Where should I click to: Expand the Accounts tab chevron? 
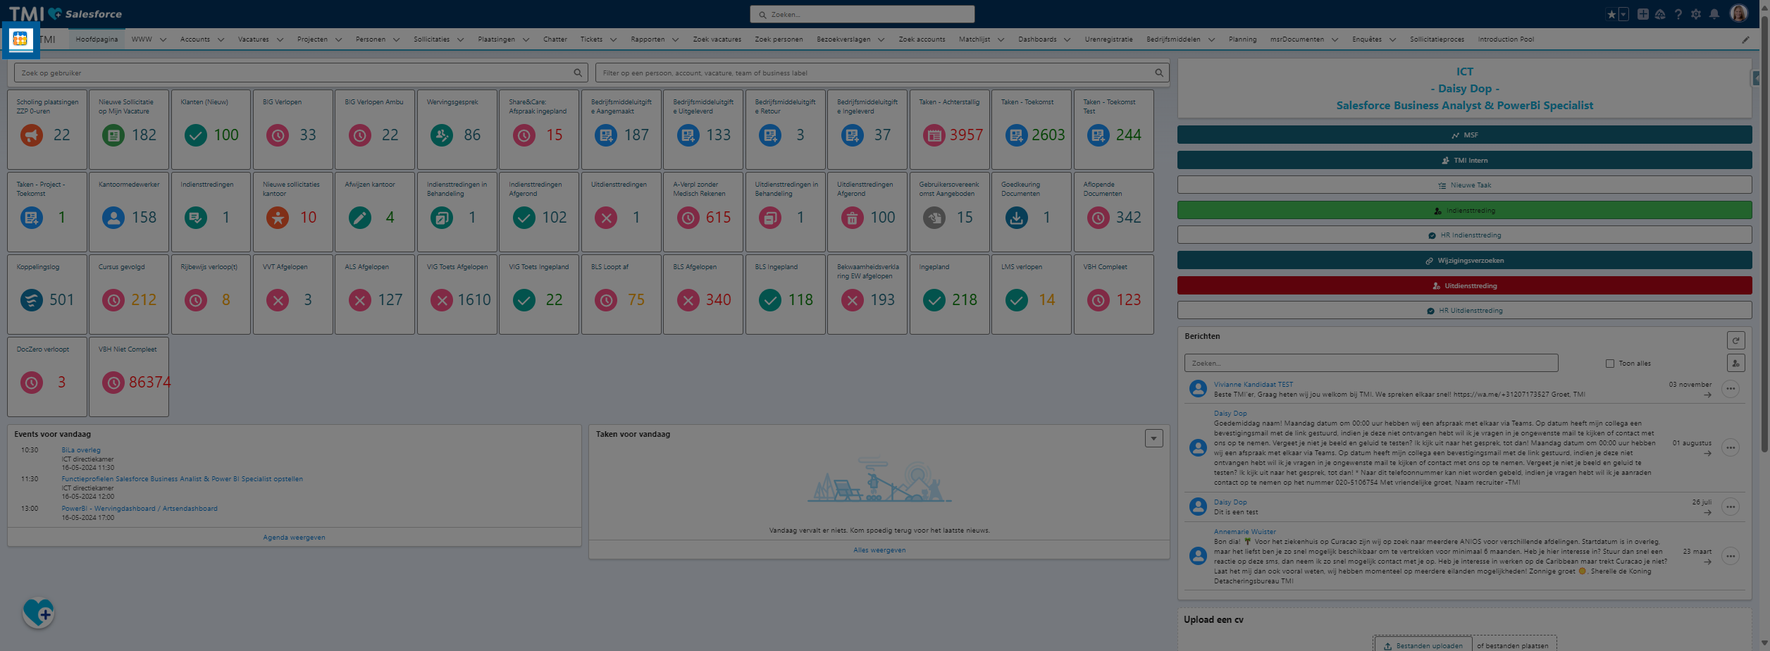pos(221,39)
